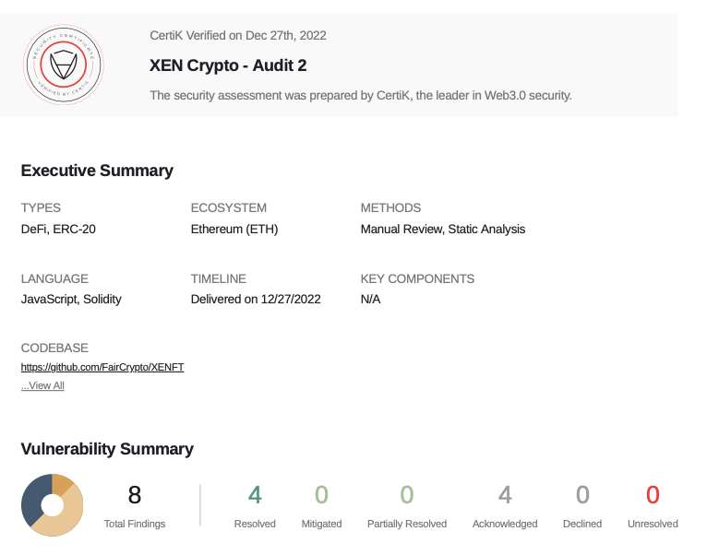The width and height of the screenshot is (707, 555).
Task: Click the Partially Resolved findings count
Action: (x=407, y=495)
